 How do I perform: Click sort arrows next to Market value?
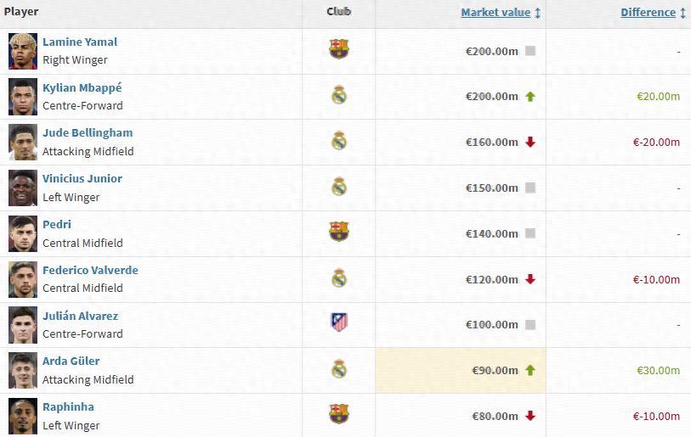[538, 13]
